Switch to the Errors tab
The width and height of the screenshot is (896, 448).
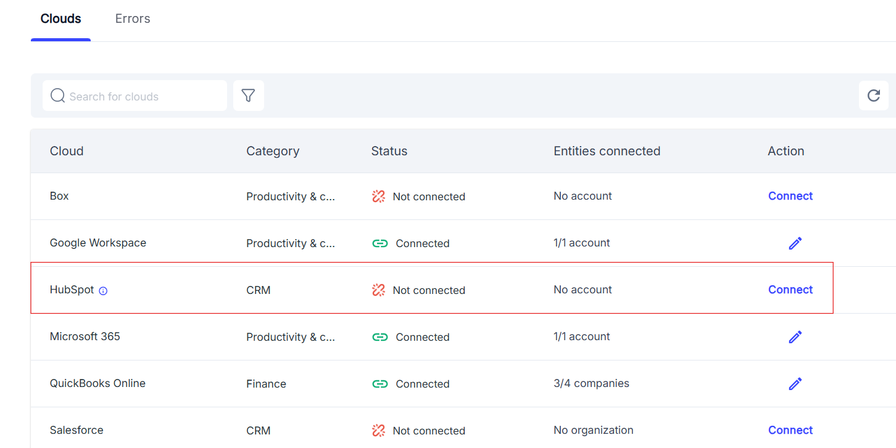click(133, 18)
